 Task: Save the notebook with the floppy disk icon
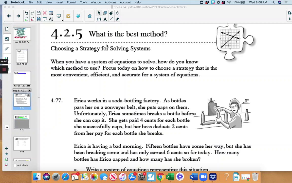pyautogui.click(x=39, y=19)
